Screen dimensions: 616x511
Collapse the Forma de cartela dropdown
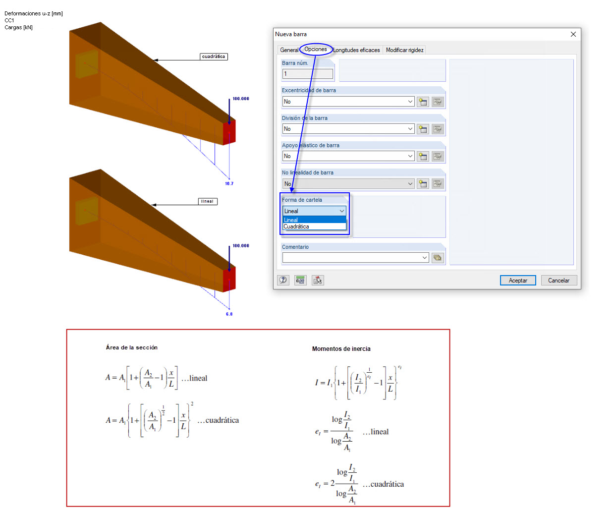coord(342,211)
